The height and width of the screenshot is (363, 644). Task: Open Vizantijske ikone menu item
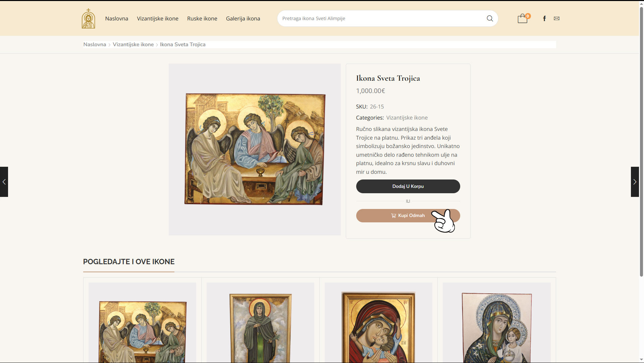(157, 18)
